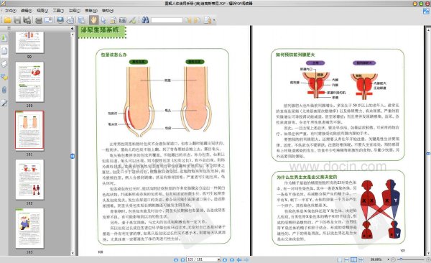Click the blue previous view arrow
Viewport: 431px width, 263px height.
[239, 259]
